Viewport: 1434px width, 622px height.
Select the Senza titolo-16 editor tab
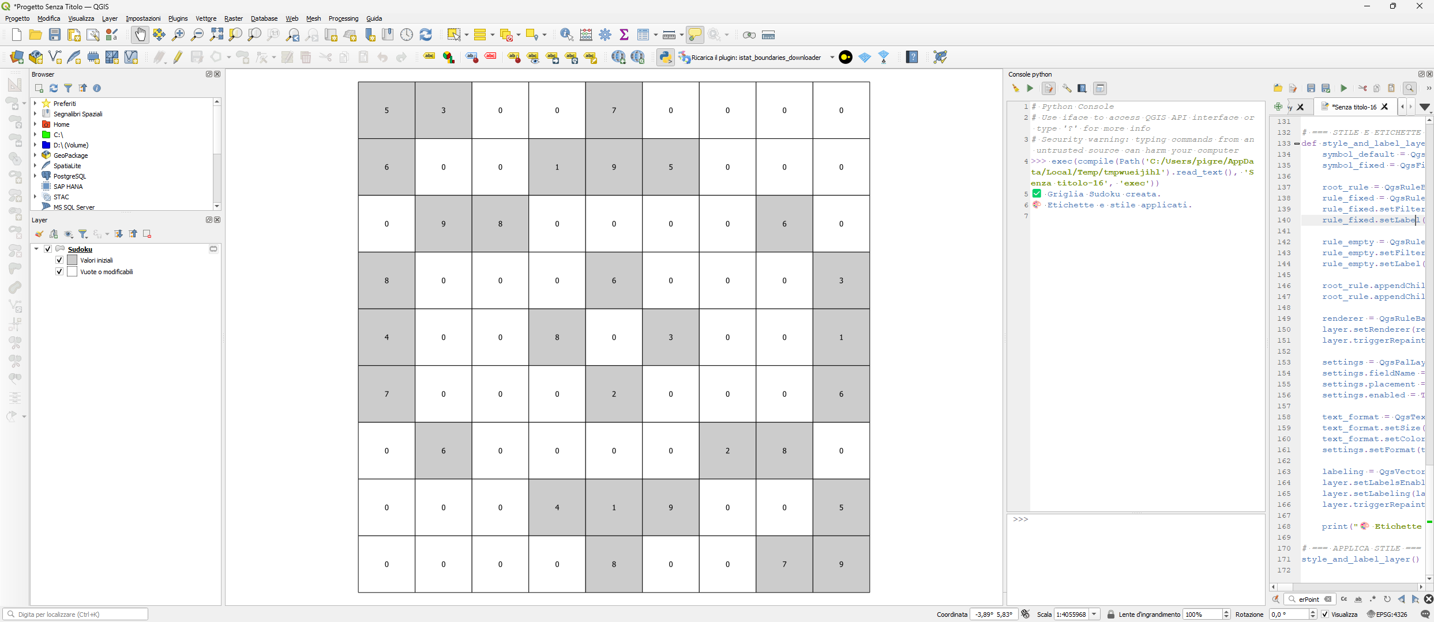[x=1354, y=107]
